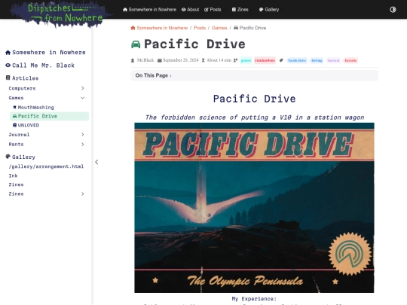Click the eye icon beside Call Me Mr. Black
Viewport: 407px width, 305px height.
(8, 66)
